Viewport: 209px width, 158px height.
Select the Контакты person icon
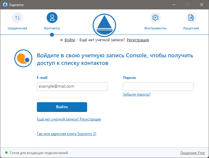[52, 18]
